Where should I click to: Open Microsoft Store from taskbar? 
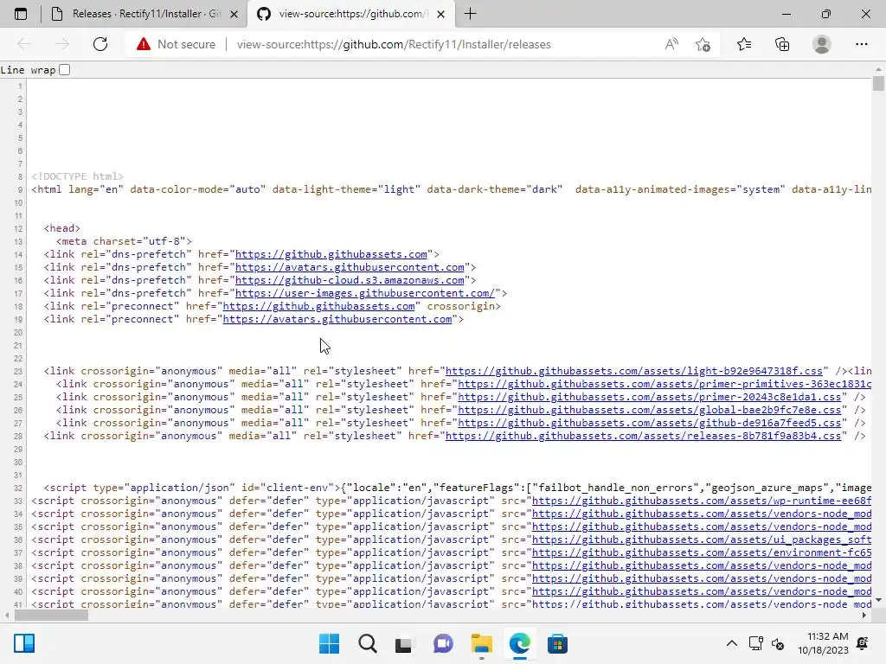pos(557,643)
